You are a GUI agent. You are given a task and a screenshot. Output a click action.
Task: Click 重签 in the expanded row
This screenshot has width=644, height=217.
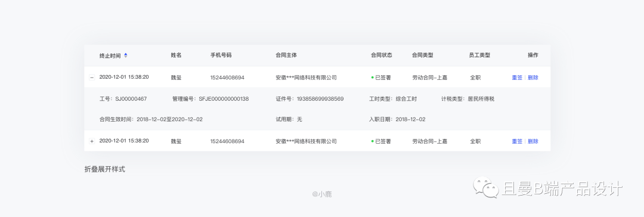(517, 77)
